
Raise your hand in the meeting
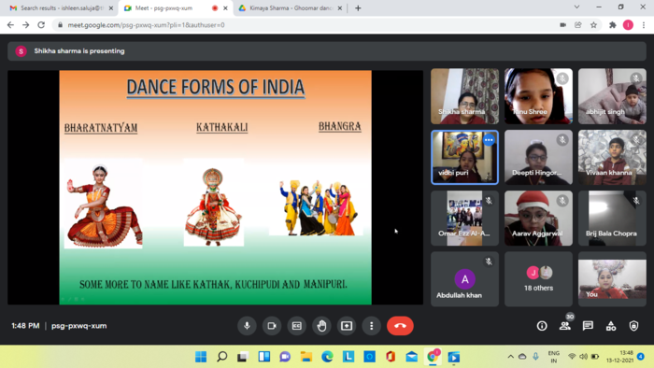tap(321, 326)
